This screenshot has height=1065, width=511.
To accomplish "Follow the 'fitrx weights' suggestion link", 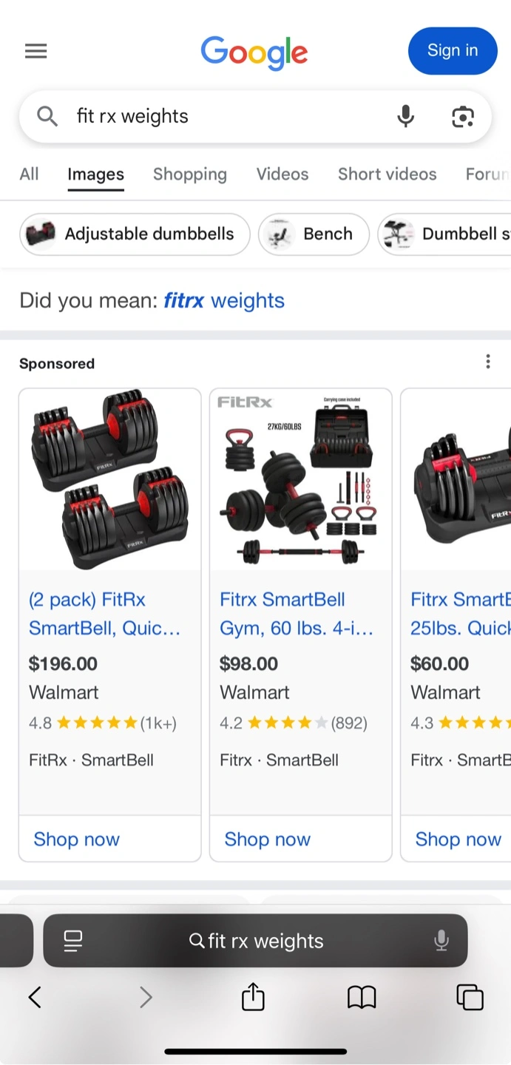I will [x=224, y=300].
